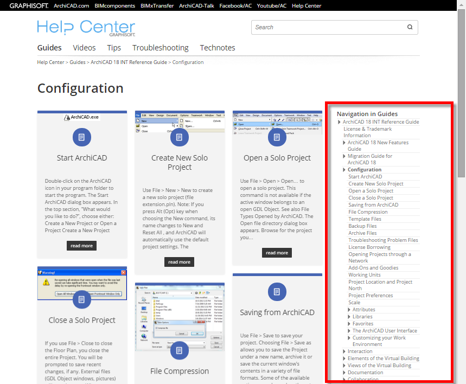Go to ArchiCAD.com in top bar

71,5
